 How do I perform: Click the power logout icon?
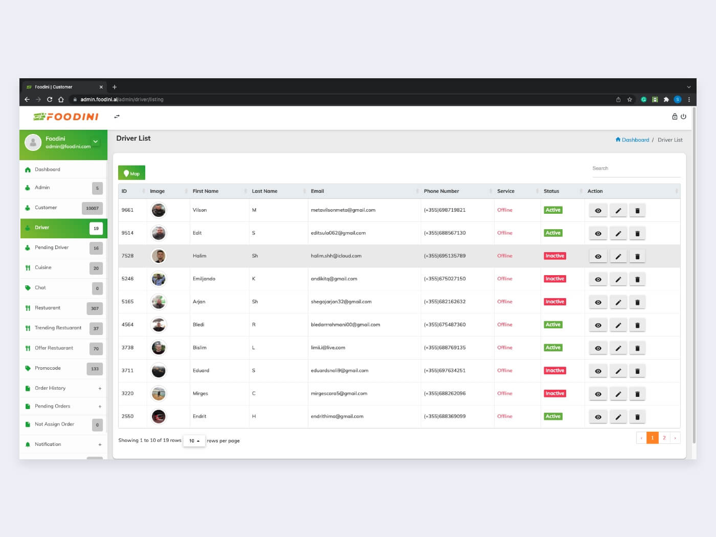tap(683, 117)
